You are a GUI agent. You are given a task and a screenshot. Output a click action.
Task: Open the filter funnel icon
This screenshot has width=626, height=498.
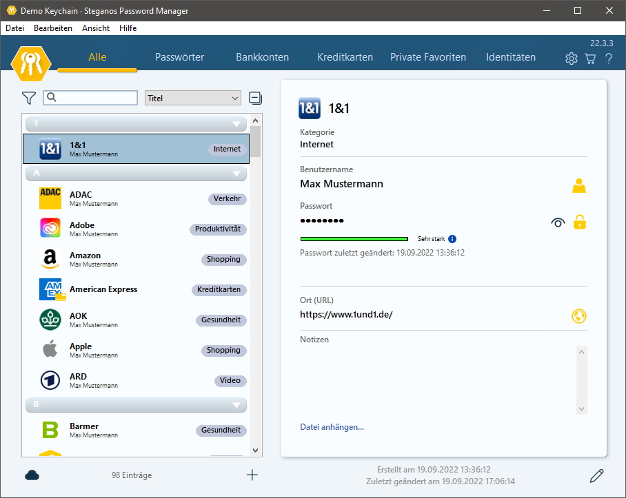coord(29,98)
